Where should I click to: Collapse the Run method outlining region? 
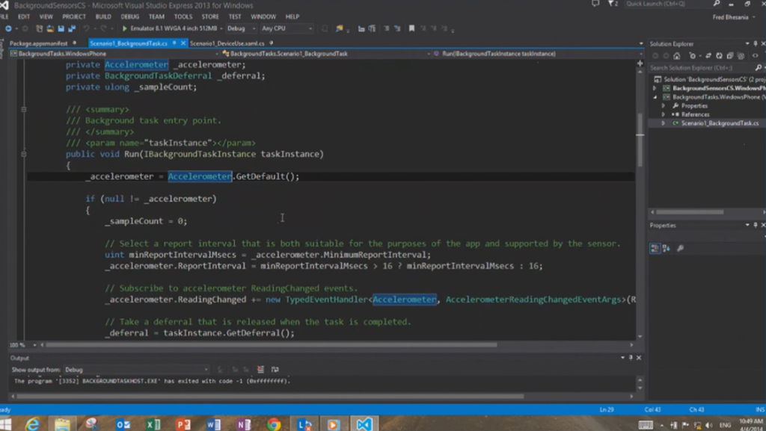coord(23,154)
